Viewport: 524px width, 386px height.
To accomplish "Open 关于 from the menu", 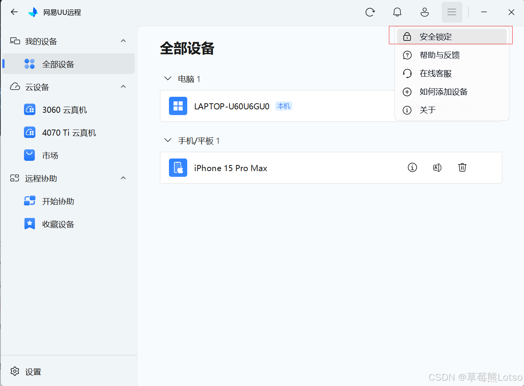I will click(452, 110).
